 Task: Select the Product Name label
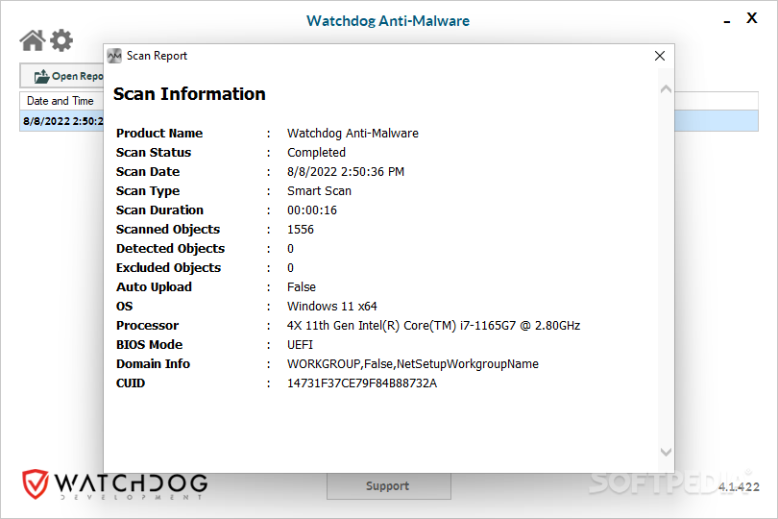[x=159, y=133]
